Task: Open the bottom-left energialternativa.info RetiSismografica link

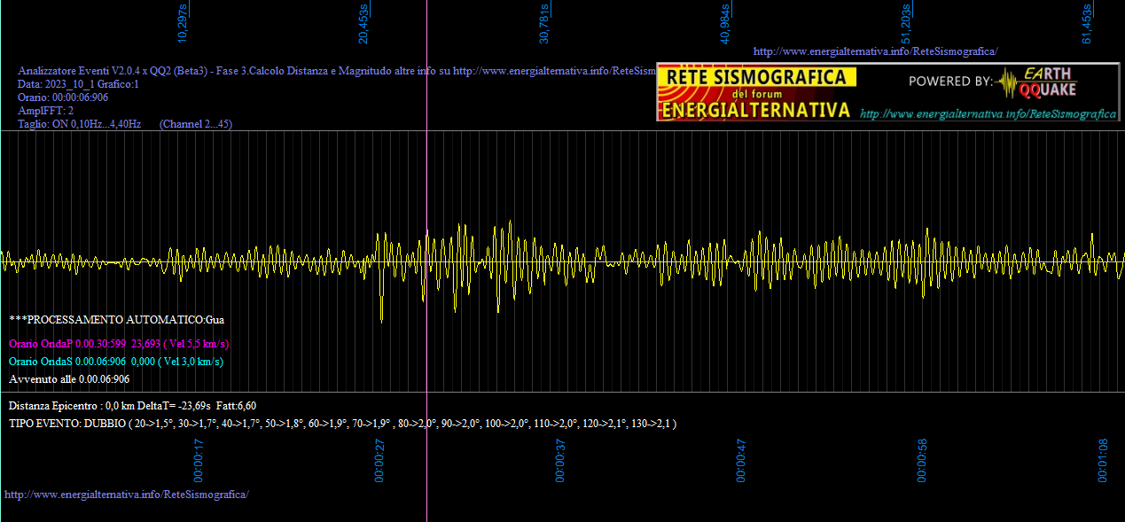Action: (127, 494)
